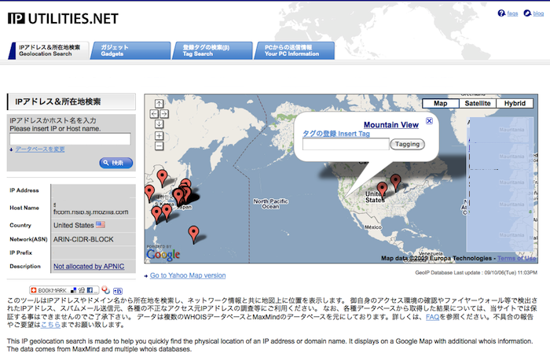The image size is (550, 361).
Task: Open the blog text link
Action: (538, 13)
